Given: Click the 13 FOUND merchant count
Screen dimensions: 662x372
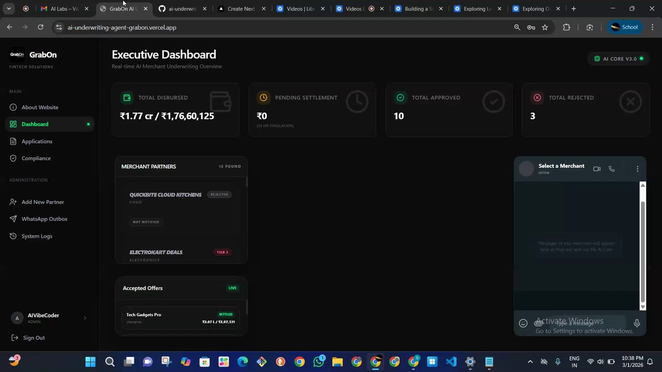Looking at the screenshot, I should (230, 167).
